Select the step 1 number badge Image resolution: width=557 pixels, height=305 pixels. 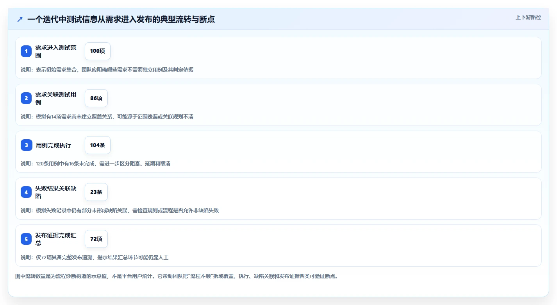click(26, 51)
